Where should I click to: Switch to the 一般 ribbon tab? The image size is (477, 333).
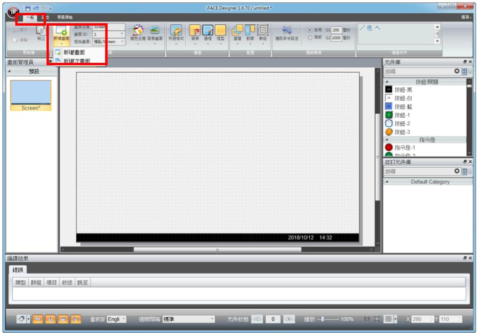click(x=30, y=17)
